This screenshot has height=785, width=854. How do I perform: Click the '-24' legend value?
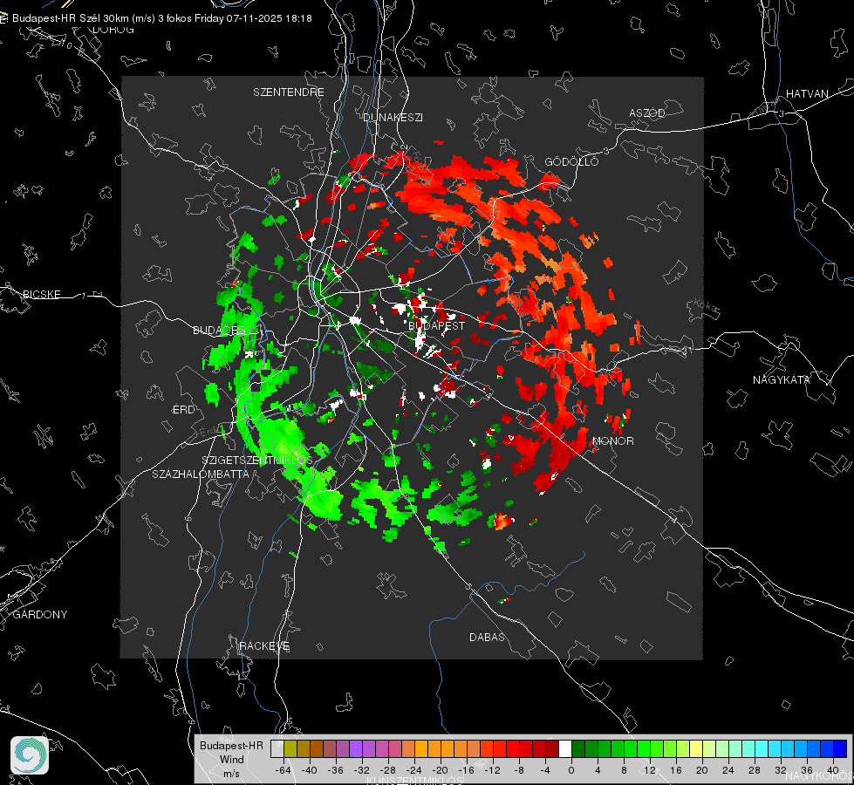pos(414,770)
